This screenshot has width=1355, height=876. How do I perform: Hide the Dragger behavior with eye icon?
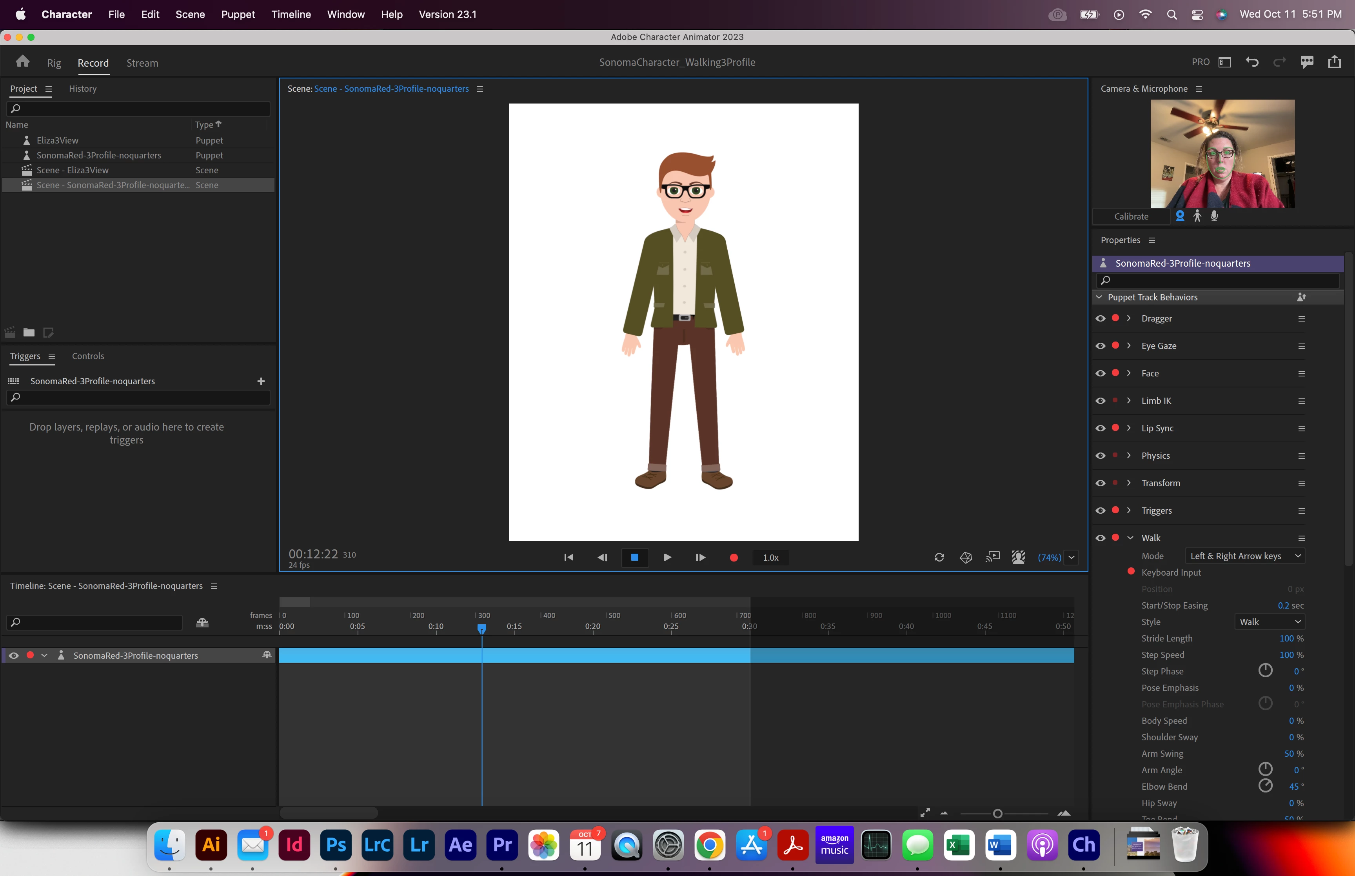pyautogui.click(x=1100, y=318)
